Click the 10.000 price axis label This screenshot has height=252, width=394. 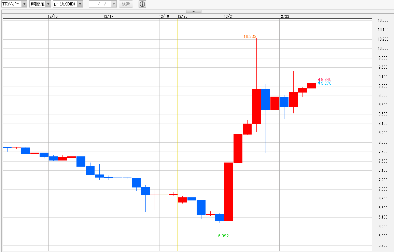(x=383, y=48)
